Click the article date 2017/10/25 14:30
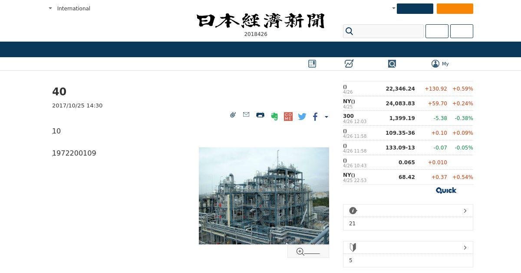 click(x=77, y=105)
